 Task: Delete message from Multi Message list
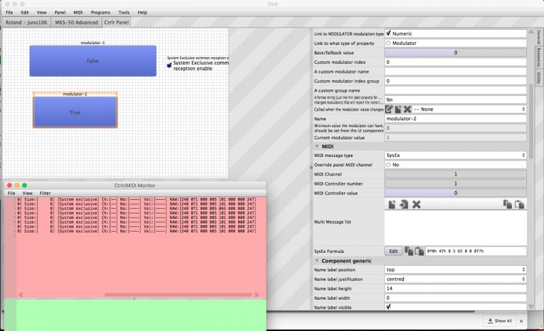pos(416,205)
